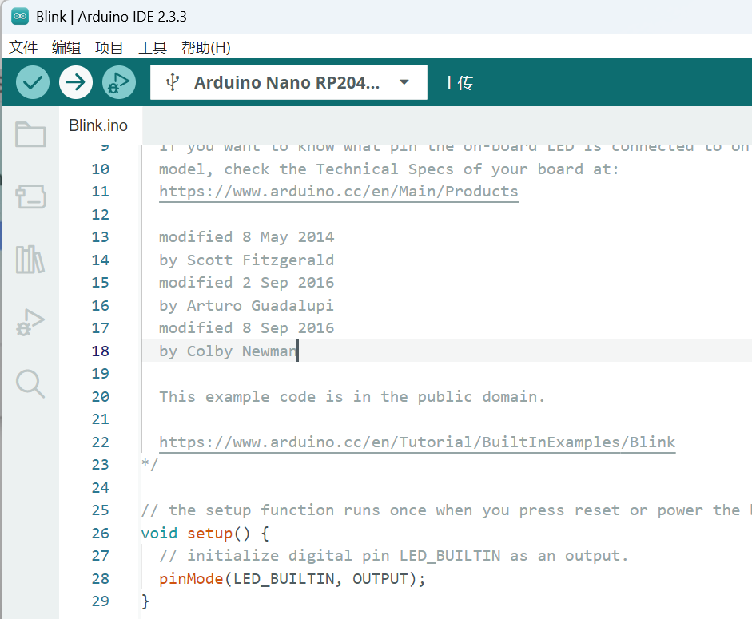
Task: Open the 帮助(H) menu
Action: [x=205, y=47]
